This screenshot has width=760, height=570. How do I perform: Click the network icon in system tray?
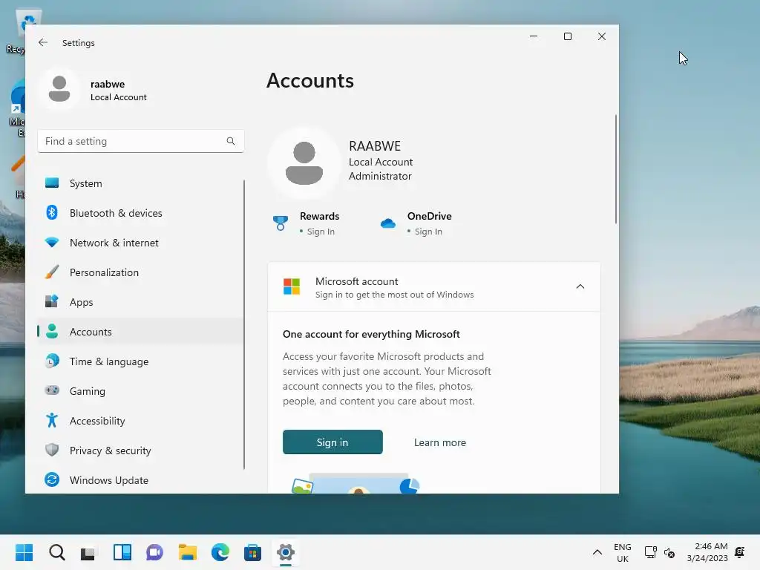coord(650,552)
